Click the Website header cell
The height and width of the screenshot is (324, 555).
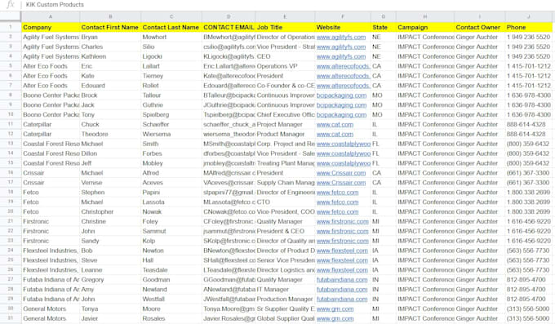[343, 27]
